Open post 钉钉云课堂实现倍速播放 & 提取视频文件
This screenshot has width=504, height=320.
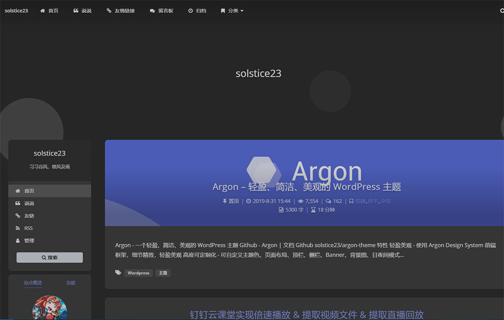306,314
